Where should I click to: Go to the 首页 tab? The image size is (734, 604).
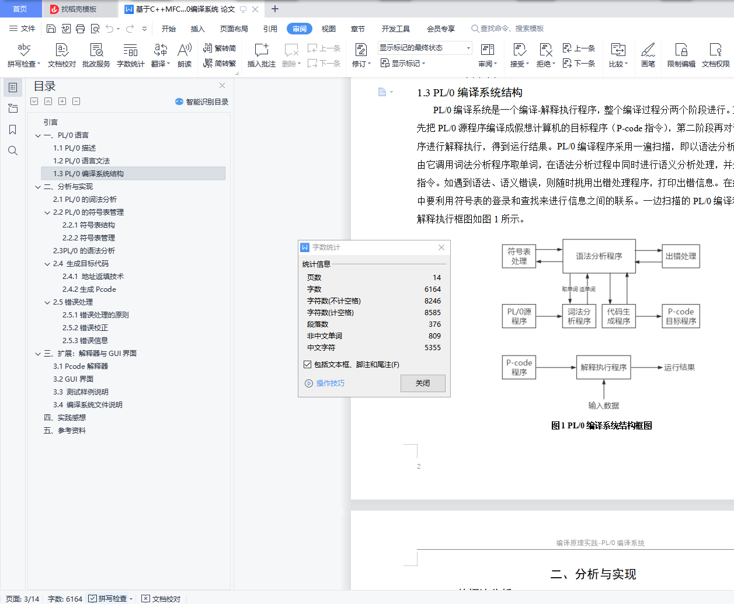[20, 9]
